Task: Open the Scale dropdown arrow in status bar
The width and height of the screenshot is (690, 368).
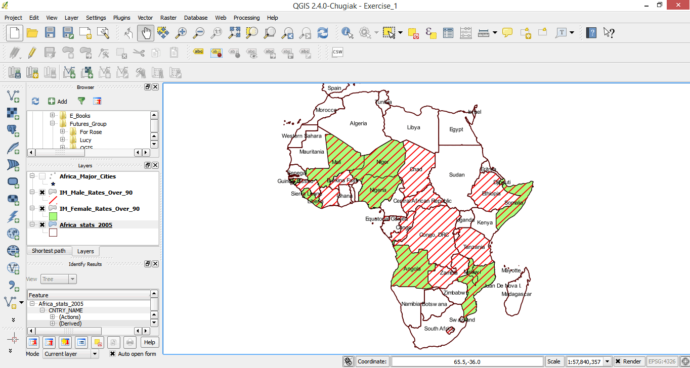Action: pyautogui.click(x=609, y=361)
